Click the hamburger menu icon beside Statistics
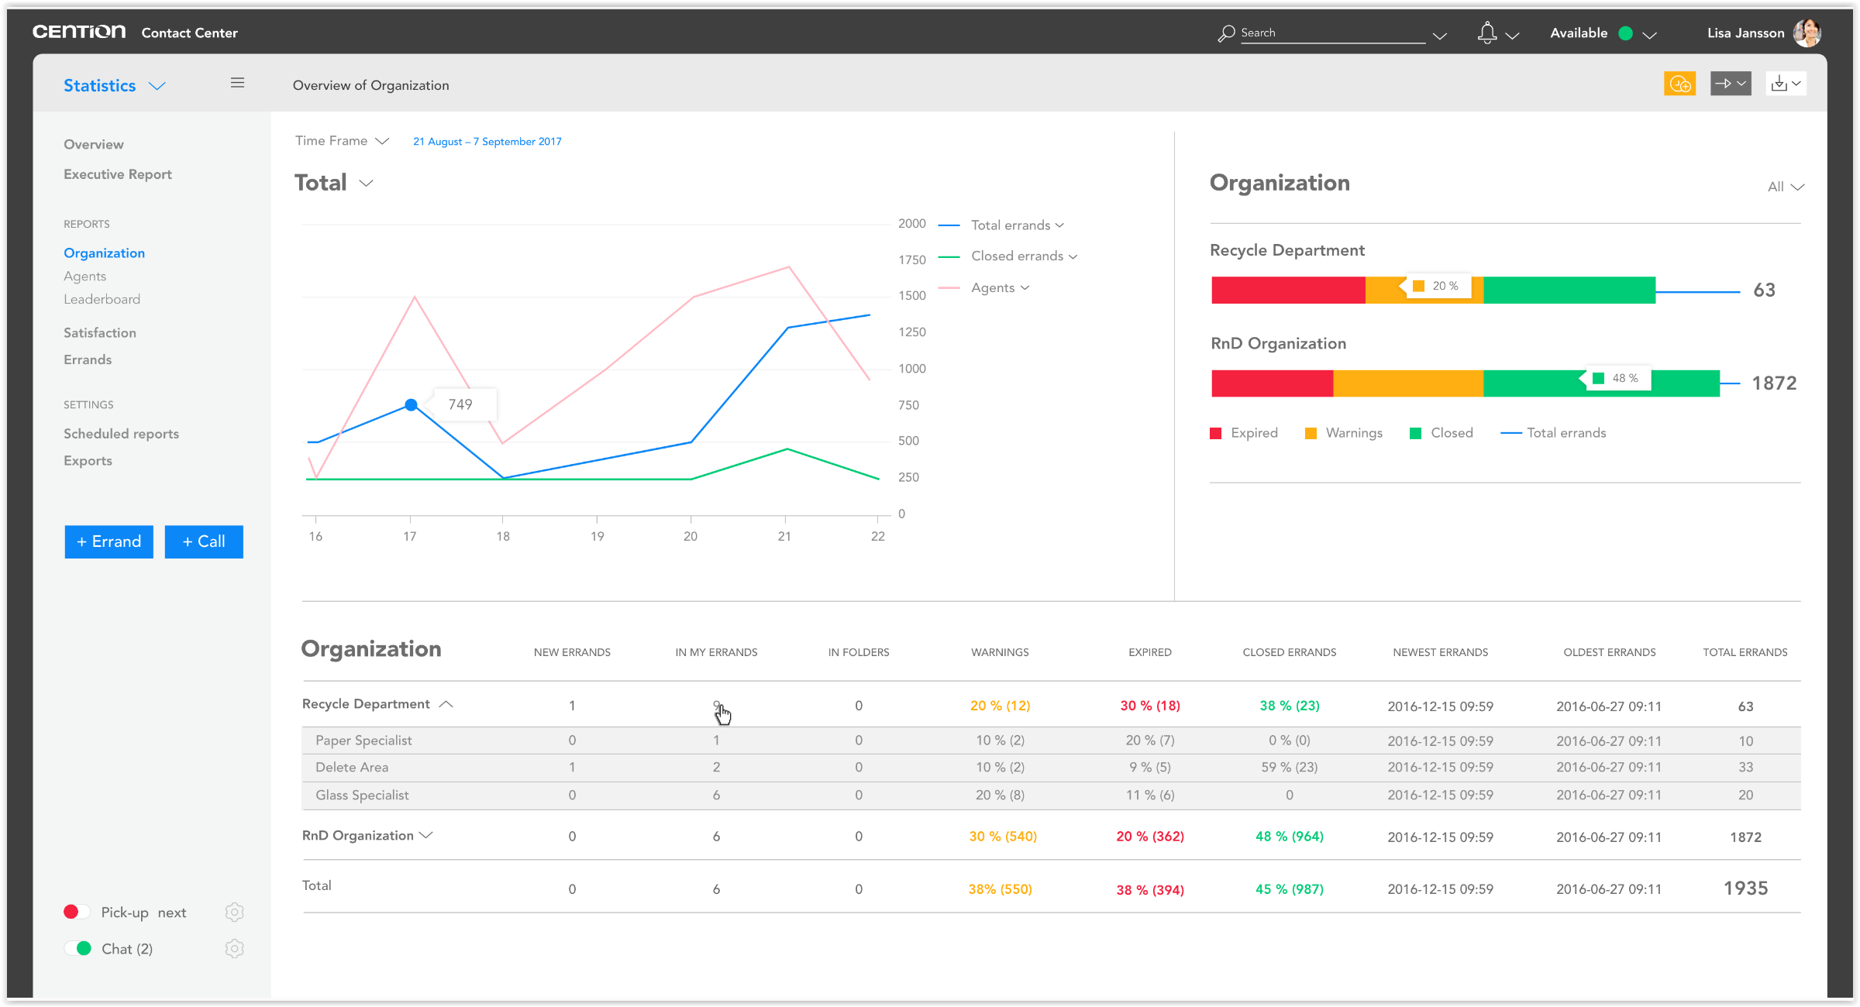The height and width of the screenshot is (1007, 1860). pyautogui.click(x=237, y=83)
